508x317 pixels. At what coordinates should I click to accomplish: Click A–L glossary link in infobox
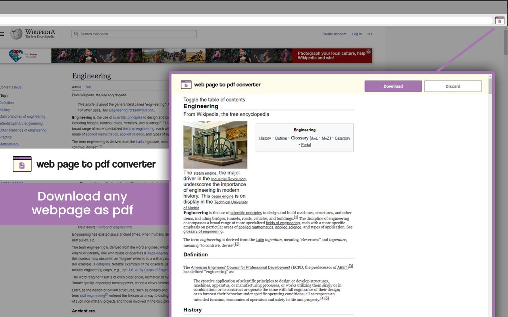tap(314, 138)
